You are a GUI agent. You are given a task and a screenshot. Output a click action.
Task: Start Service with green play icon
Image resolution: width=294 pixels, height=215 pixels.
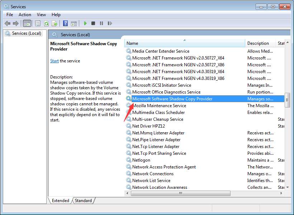click(x=85, y=23)
